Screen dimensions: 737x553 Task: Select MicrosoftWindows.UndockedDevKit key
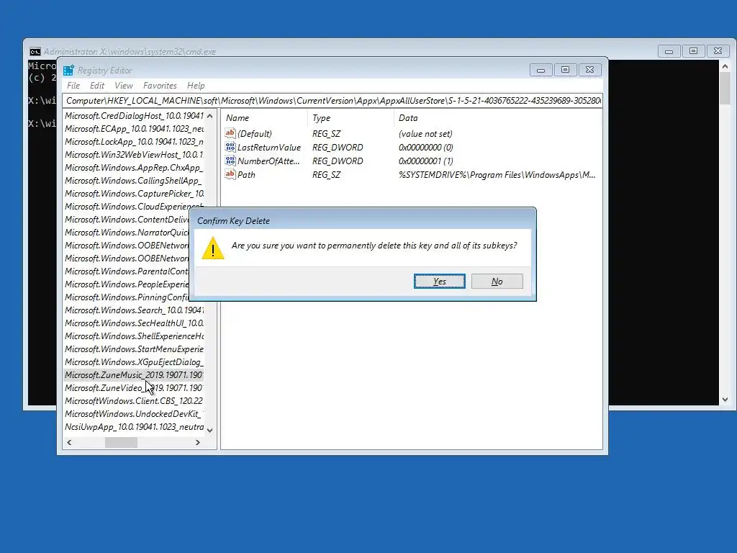coord(134,414)
